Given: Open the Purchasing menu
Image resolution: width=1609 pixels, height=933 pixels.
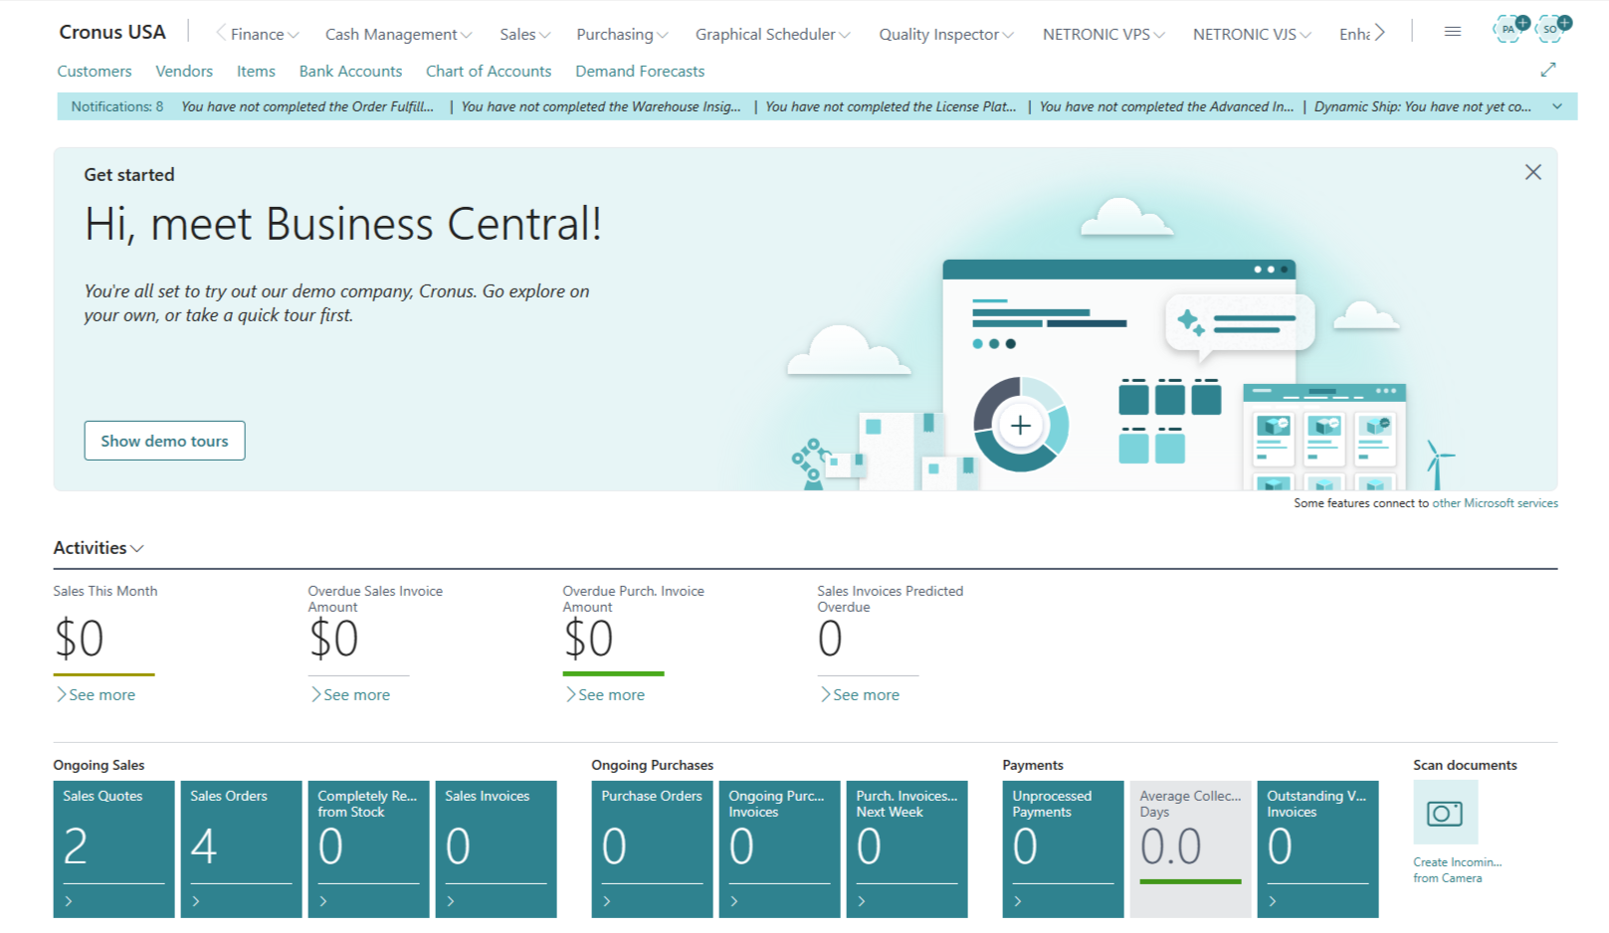Looking at the screenshot, I should pos(622,34).
